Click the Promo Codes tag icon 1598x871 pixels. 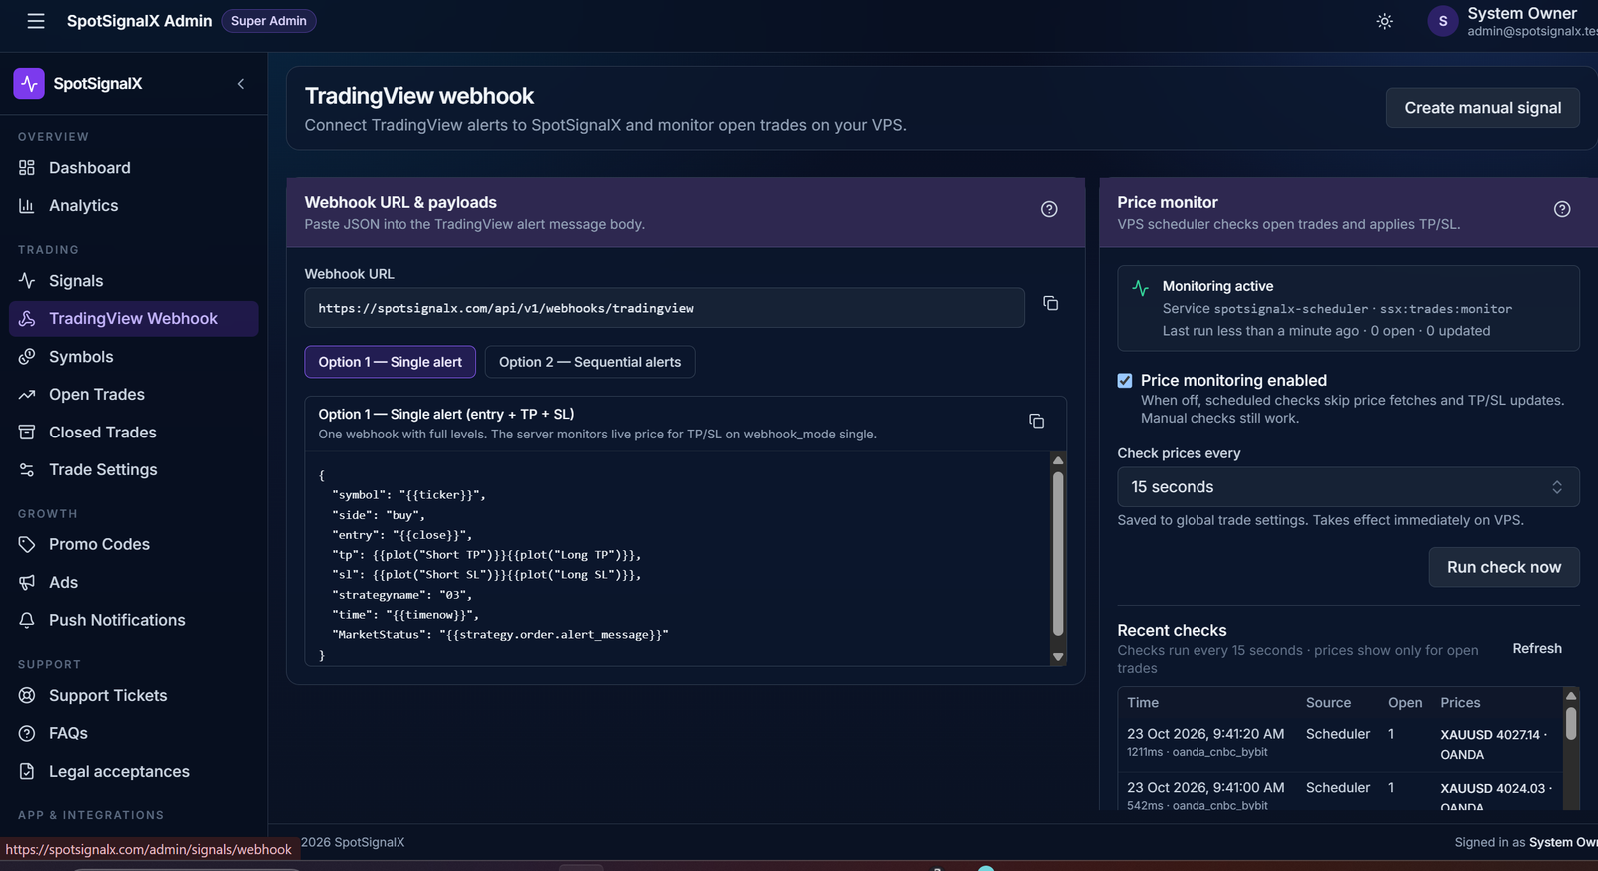pos(27,544)
